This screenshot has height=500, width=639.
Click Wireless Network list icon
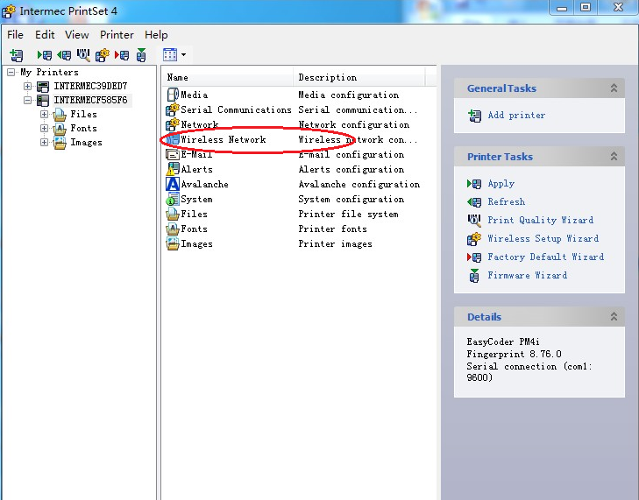click(x=173, y=139)
